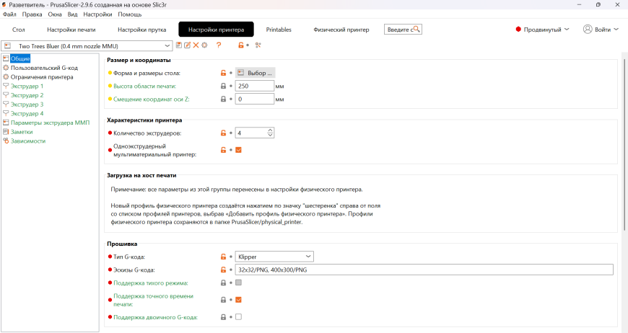
Task: Click the lock icon for Поддержка двоичного G-кода
Action: [224, 317]
